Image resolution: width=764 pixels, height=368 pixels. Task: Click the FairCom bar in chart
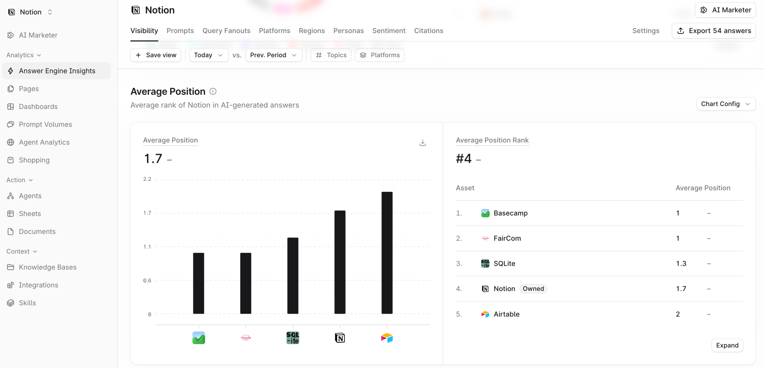coord(246,283)
